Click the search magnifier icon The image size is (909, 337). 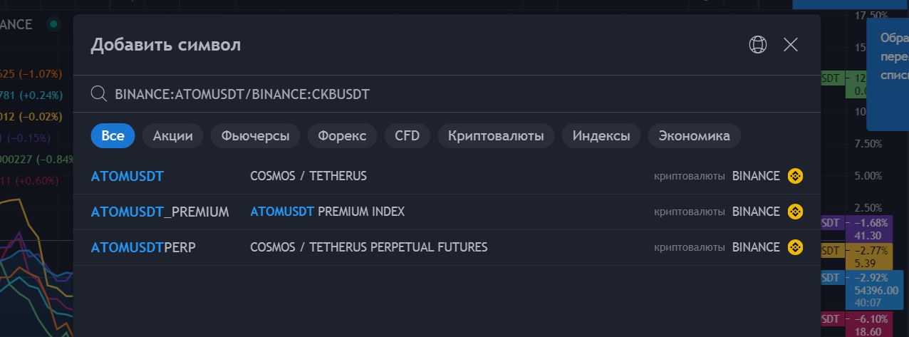[x=99, y=93]
